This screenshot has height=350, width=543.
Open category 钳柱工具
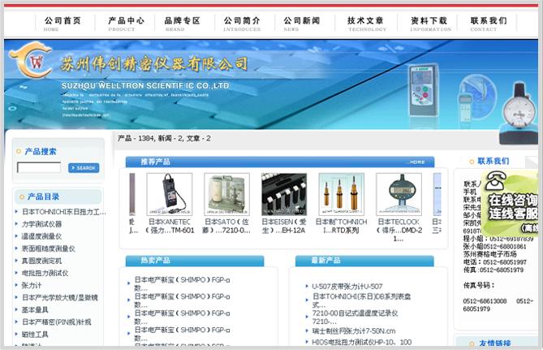(35, 335)
